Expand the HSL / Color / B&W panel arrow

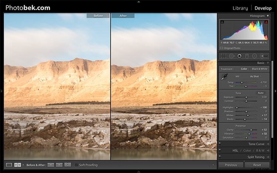pos(268,150)
